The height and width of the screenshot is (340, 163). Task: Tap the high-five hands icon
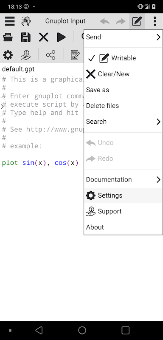tap(26, 21)
